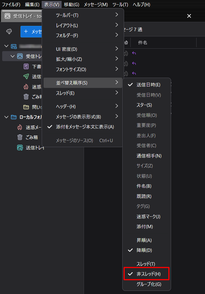Select 非スレッド(H) unthreaded option

(x=148, y=274)
